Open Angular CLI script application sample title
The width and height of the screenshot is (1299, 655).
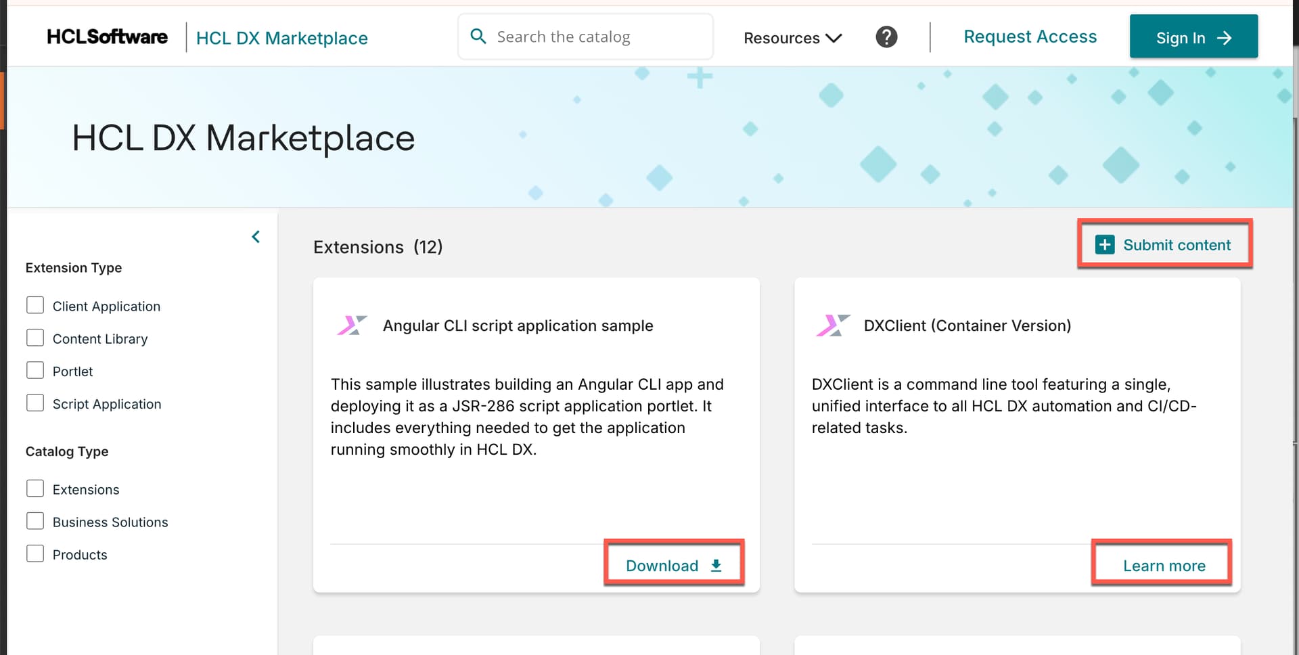[518, 325]
